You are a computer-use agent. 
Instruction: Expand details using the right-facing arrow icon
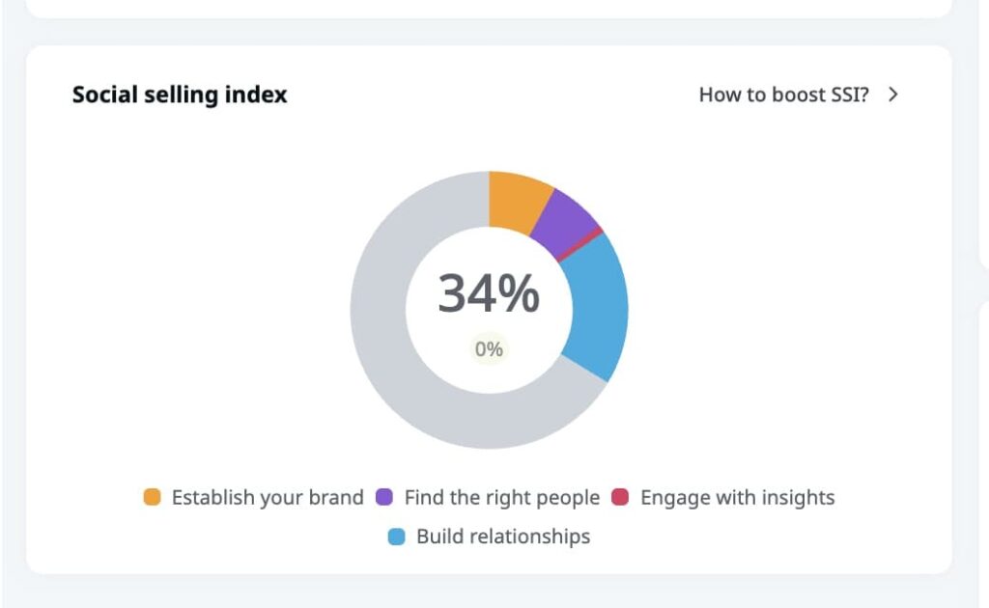click(x=892, y=95)
